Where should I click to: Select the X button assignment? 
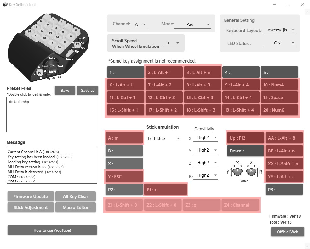tap(124, 163)
